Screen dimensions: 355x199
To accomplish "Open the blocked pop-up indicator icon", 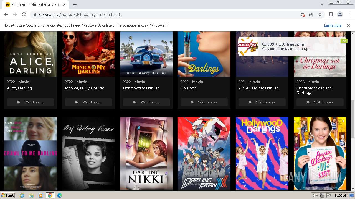I will 303,15.
